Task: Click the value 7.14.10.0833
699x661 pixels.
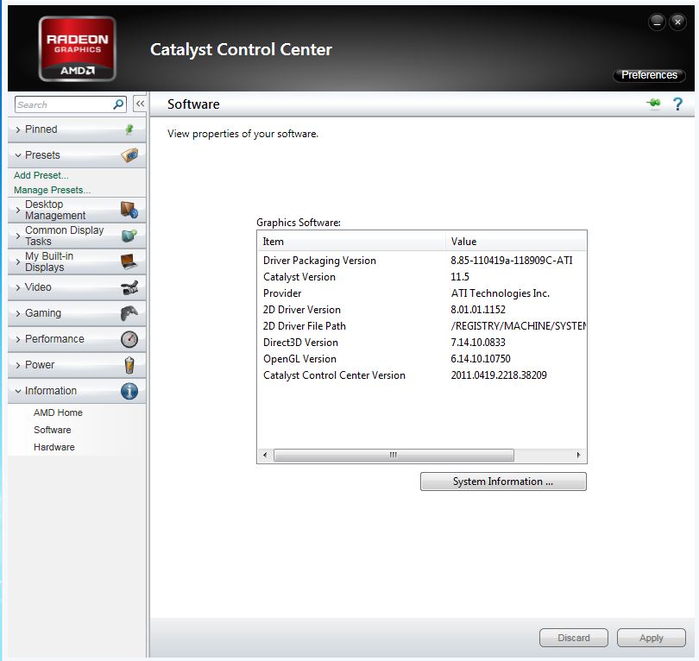Action: [478, 343]
